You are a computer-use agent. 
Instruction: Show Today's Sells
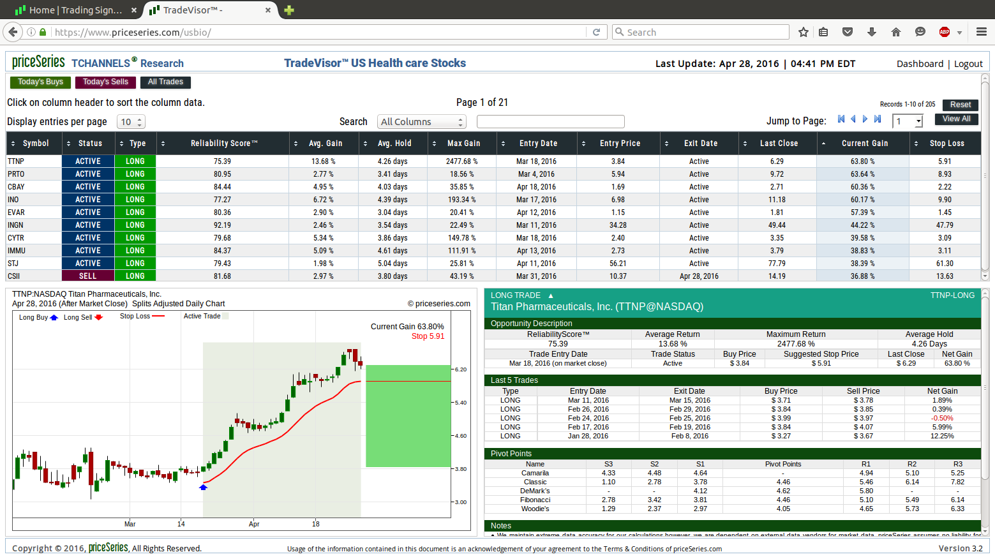click(x=105, y=82)
